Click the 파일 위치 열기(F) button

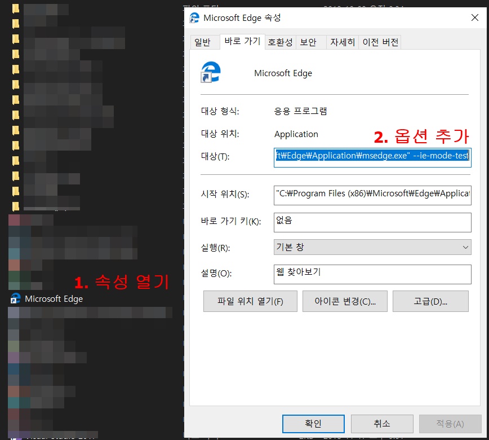250,301
